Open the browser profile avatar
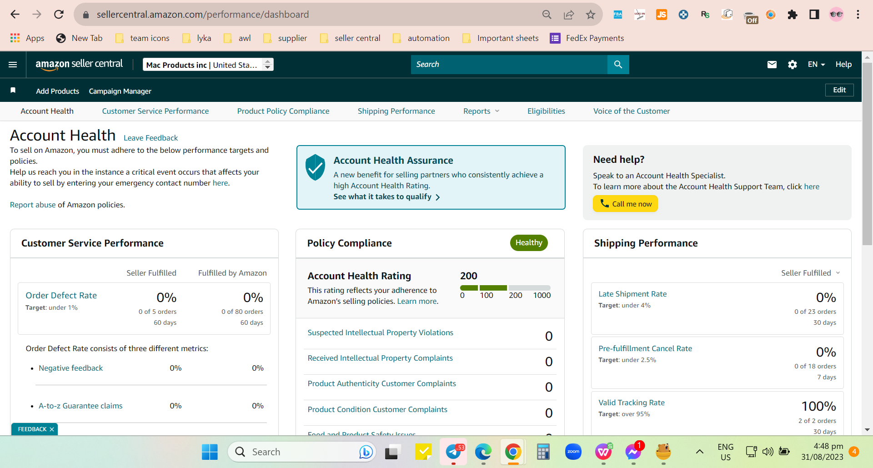 (x=836, y=15)
